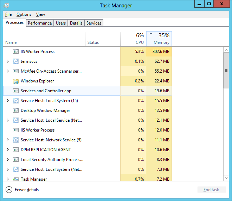
Task: Click the termsvcs gear icon
Action: tap(16, 61)
